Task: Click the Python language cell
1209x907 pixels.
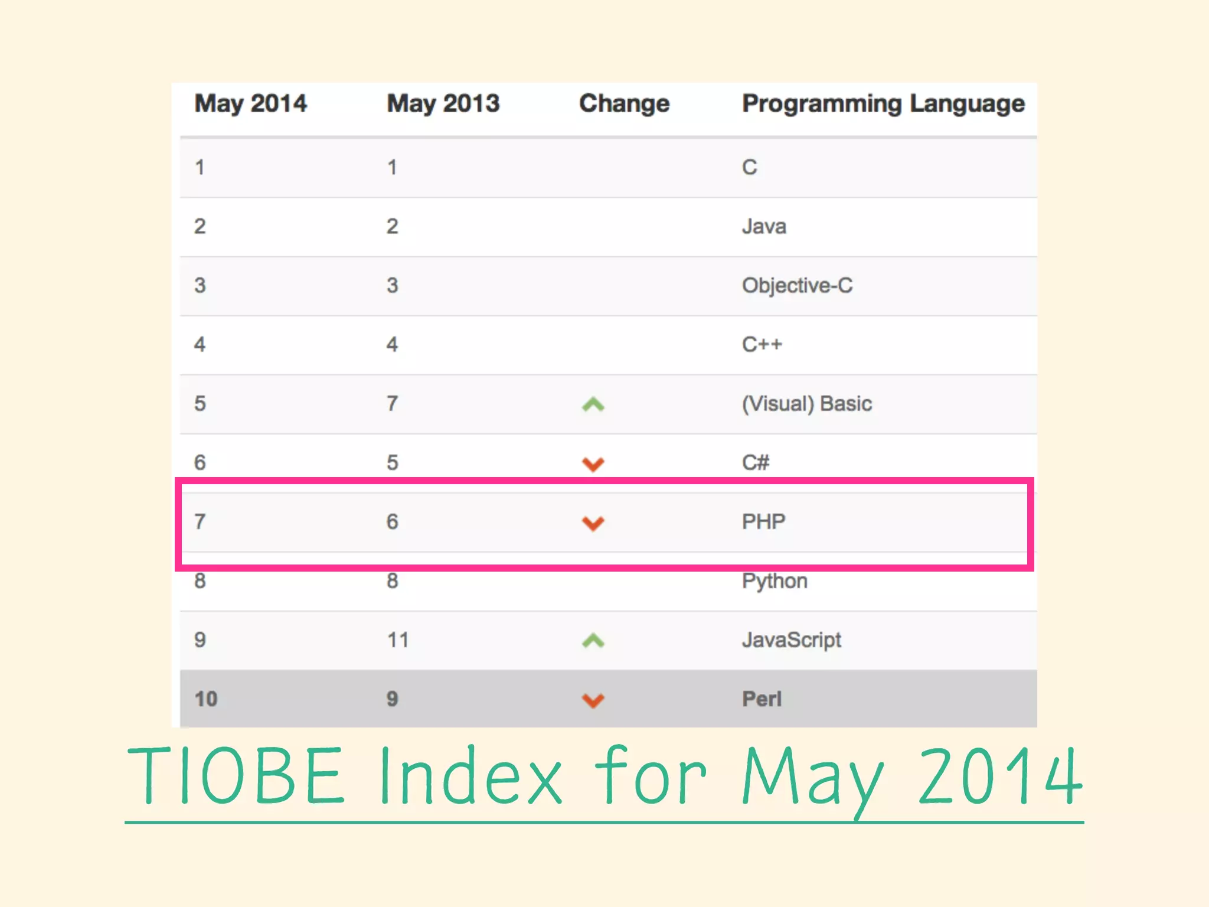Action: [x=775, y=582]
